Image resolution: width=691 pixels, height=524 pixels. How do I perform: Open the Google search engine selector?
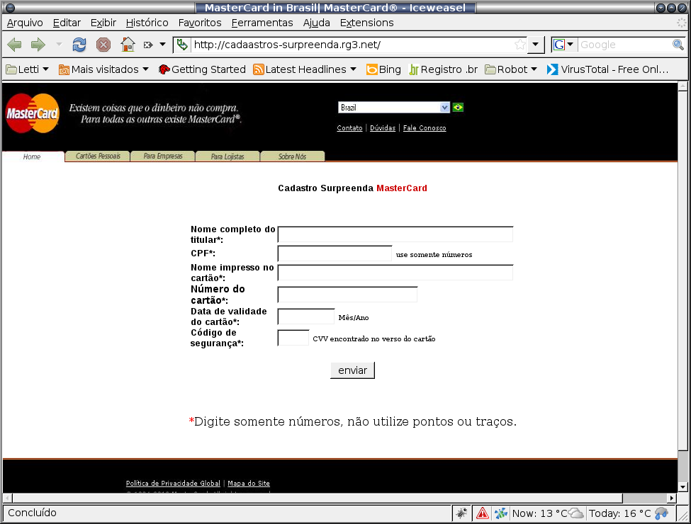563,45
